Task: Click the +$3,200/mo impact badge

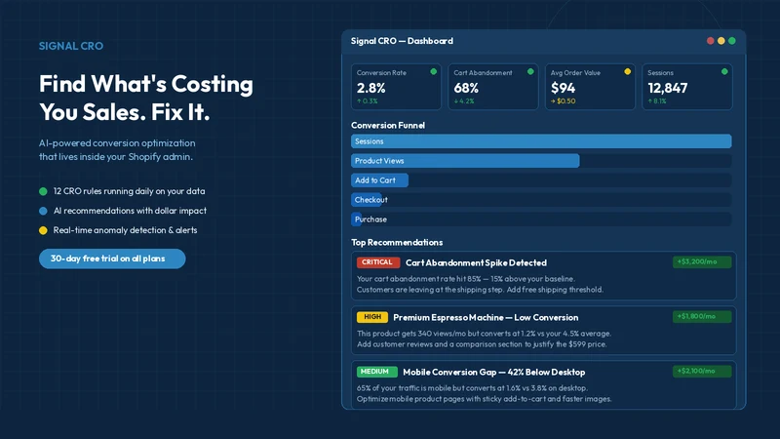Action: coord(702,261)
